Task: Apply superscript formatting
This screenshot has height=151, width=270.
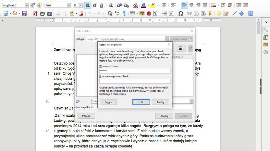Action: coord(119,5)
